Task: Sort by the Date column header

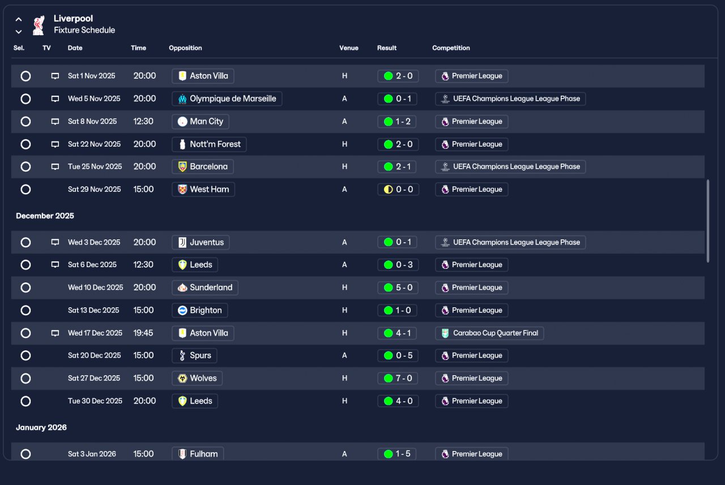Action: (x=75, y=48)
